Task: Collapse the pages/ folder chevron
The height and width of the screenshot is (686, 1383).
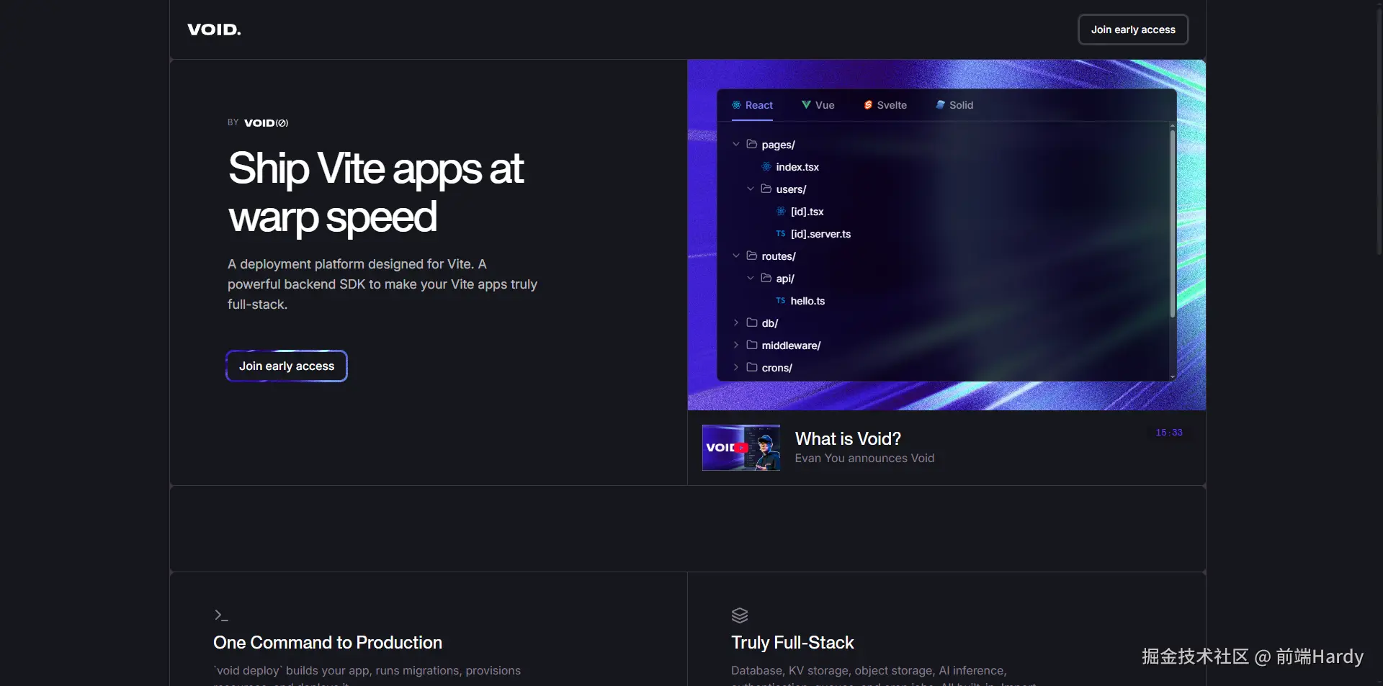Action: (736, 144)
